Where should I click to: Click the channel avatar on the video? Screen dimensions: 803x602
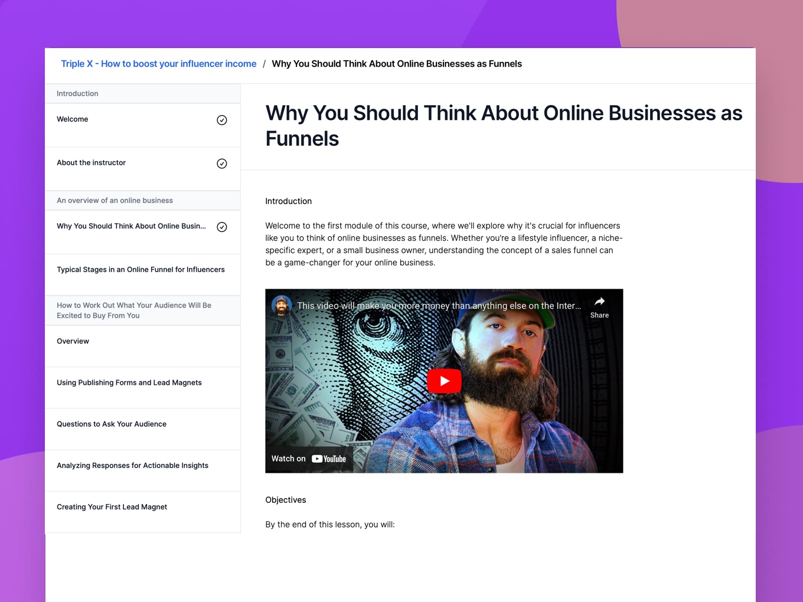(x=282, y=306)
